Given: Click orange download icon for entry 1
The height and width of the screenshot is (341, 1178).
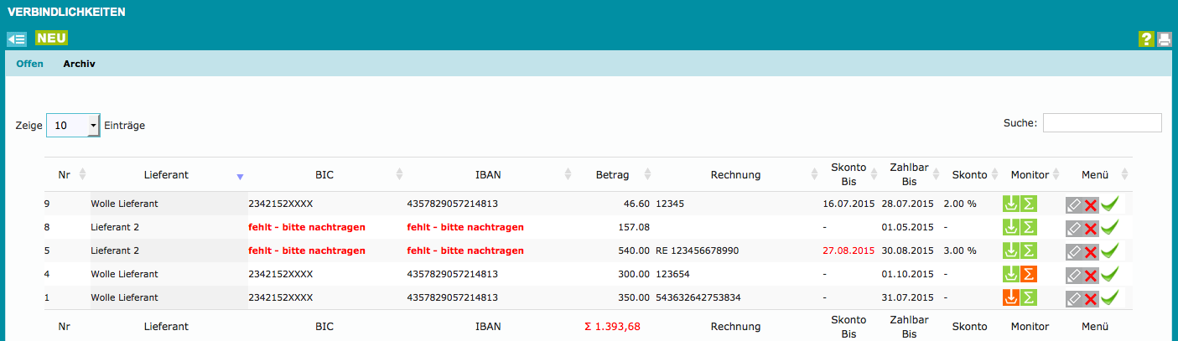Looking at the screenshot, I should pos(1010,297).
